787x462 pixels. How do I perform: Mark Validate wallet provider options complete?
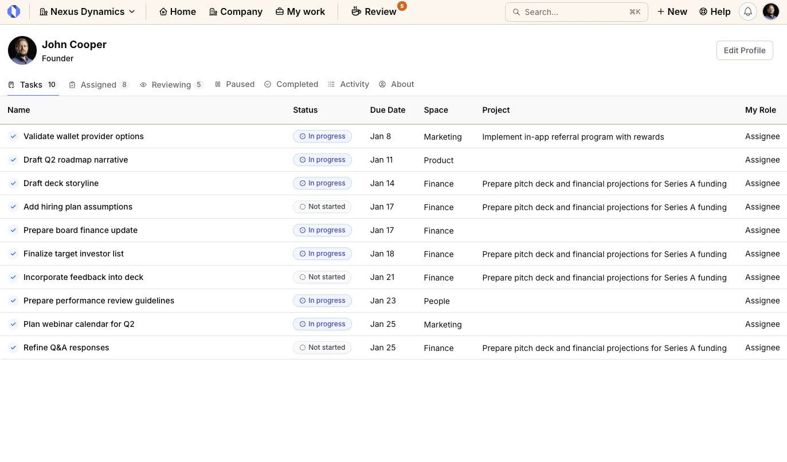point(13,136)
